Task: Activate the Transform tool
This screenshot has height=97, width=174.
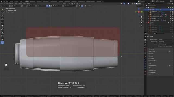Action: [x=2, y=26]
